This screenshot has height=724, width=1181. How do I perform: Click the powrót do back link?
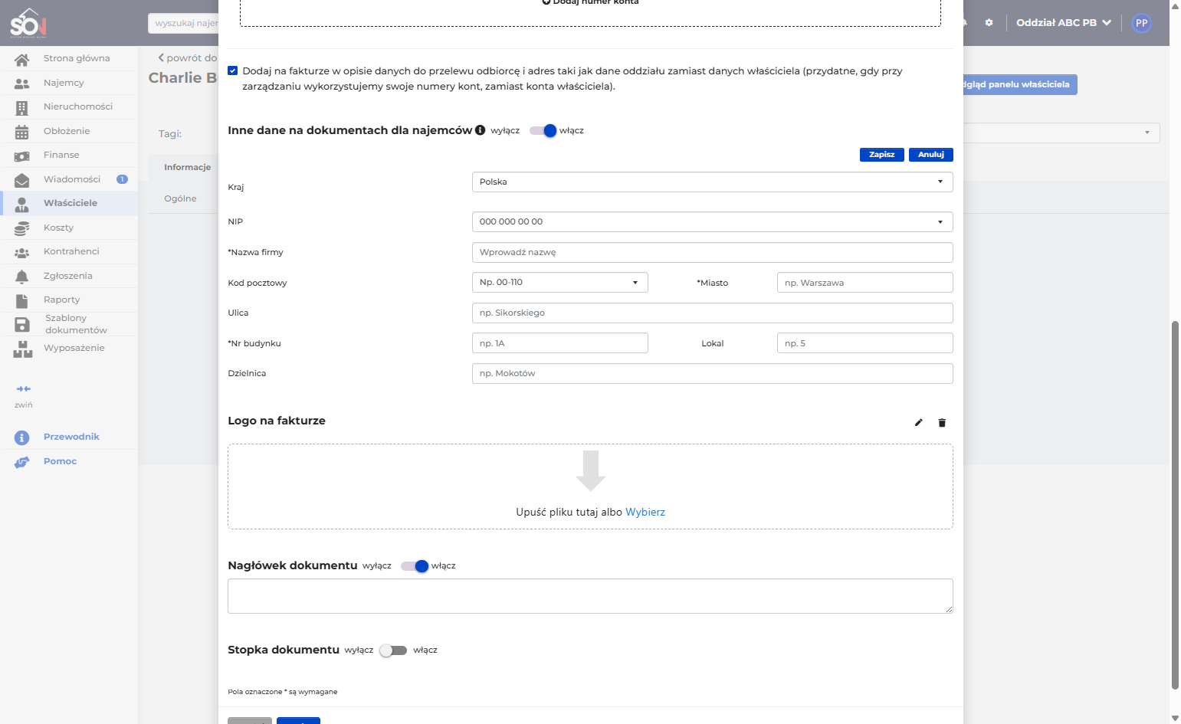click(x=188, y=58)
